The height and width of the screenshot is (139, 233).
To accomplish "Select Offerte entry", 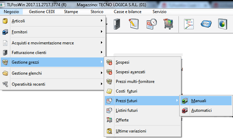I will coord(143,120).
